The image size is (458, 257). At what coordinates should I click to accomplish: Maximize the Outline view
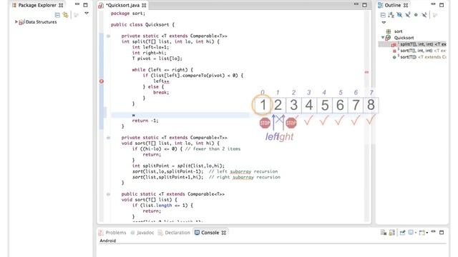[x=442, y=5]
